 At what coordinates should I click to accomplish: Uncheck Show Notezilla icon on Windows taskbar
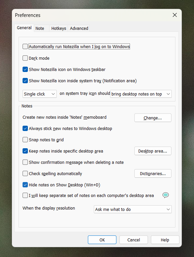[x=25, y=70]
